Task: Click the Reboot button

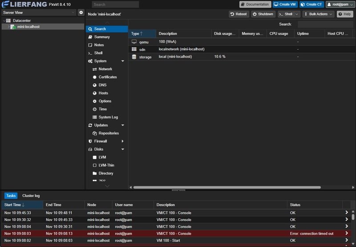Action: click(239, 14)
